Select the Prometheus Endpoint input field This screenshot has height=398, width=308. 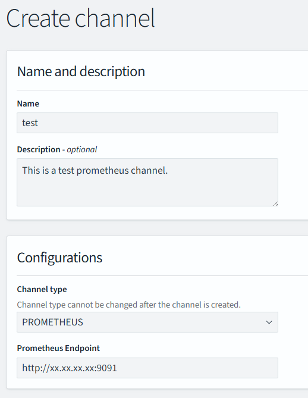(147, 368)
